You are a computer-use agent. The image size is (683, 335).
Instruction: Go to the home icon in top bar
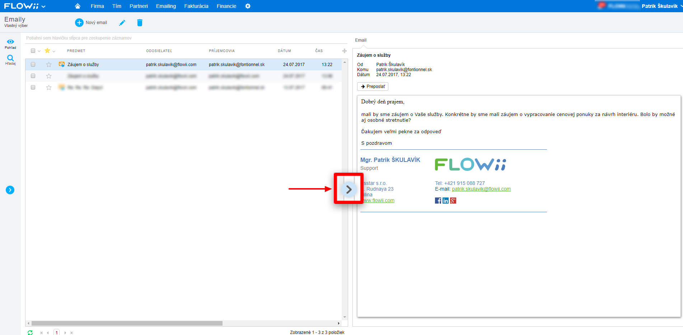pyautogui.click(x=78, y=6)
